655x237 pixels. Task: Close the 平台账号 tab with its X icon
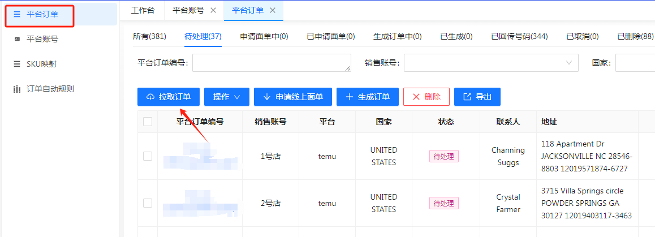pos(213,10)
